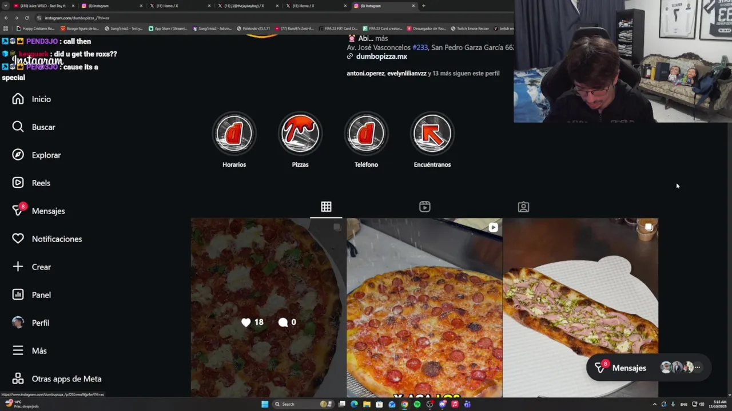
Task: Open the FIFA 23 FUT Card Cr... bookmark
Action: point(338,29)
